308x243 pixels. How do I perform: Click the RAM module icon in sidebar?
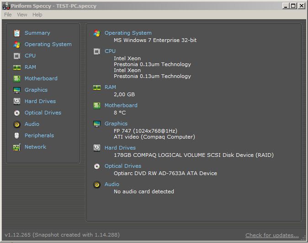pyautogui.click(x=17, y=67)
